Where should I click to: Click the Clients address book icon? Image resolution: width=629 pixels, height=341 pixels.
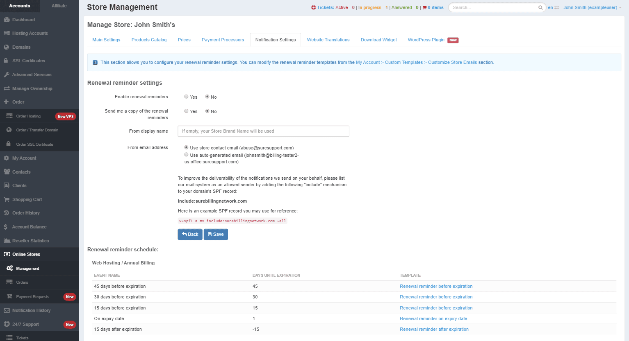click(7, 185)
